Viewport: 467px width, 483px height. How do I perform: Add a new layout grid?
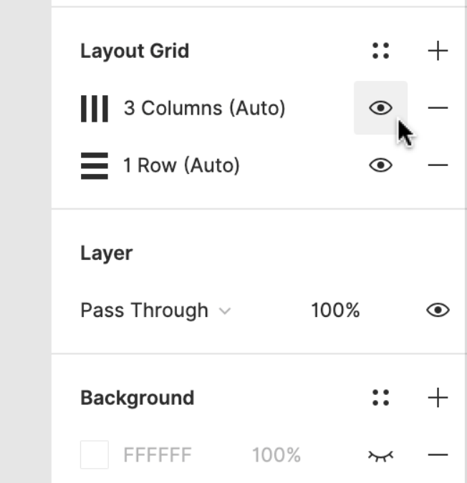point(437,51)
